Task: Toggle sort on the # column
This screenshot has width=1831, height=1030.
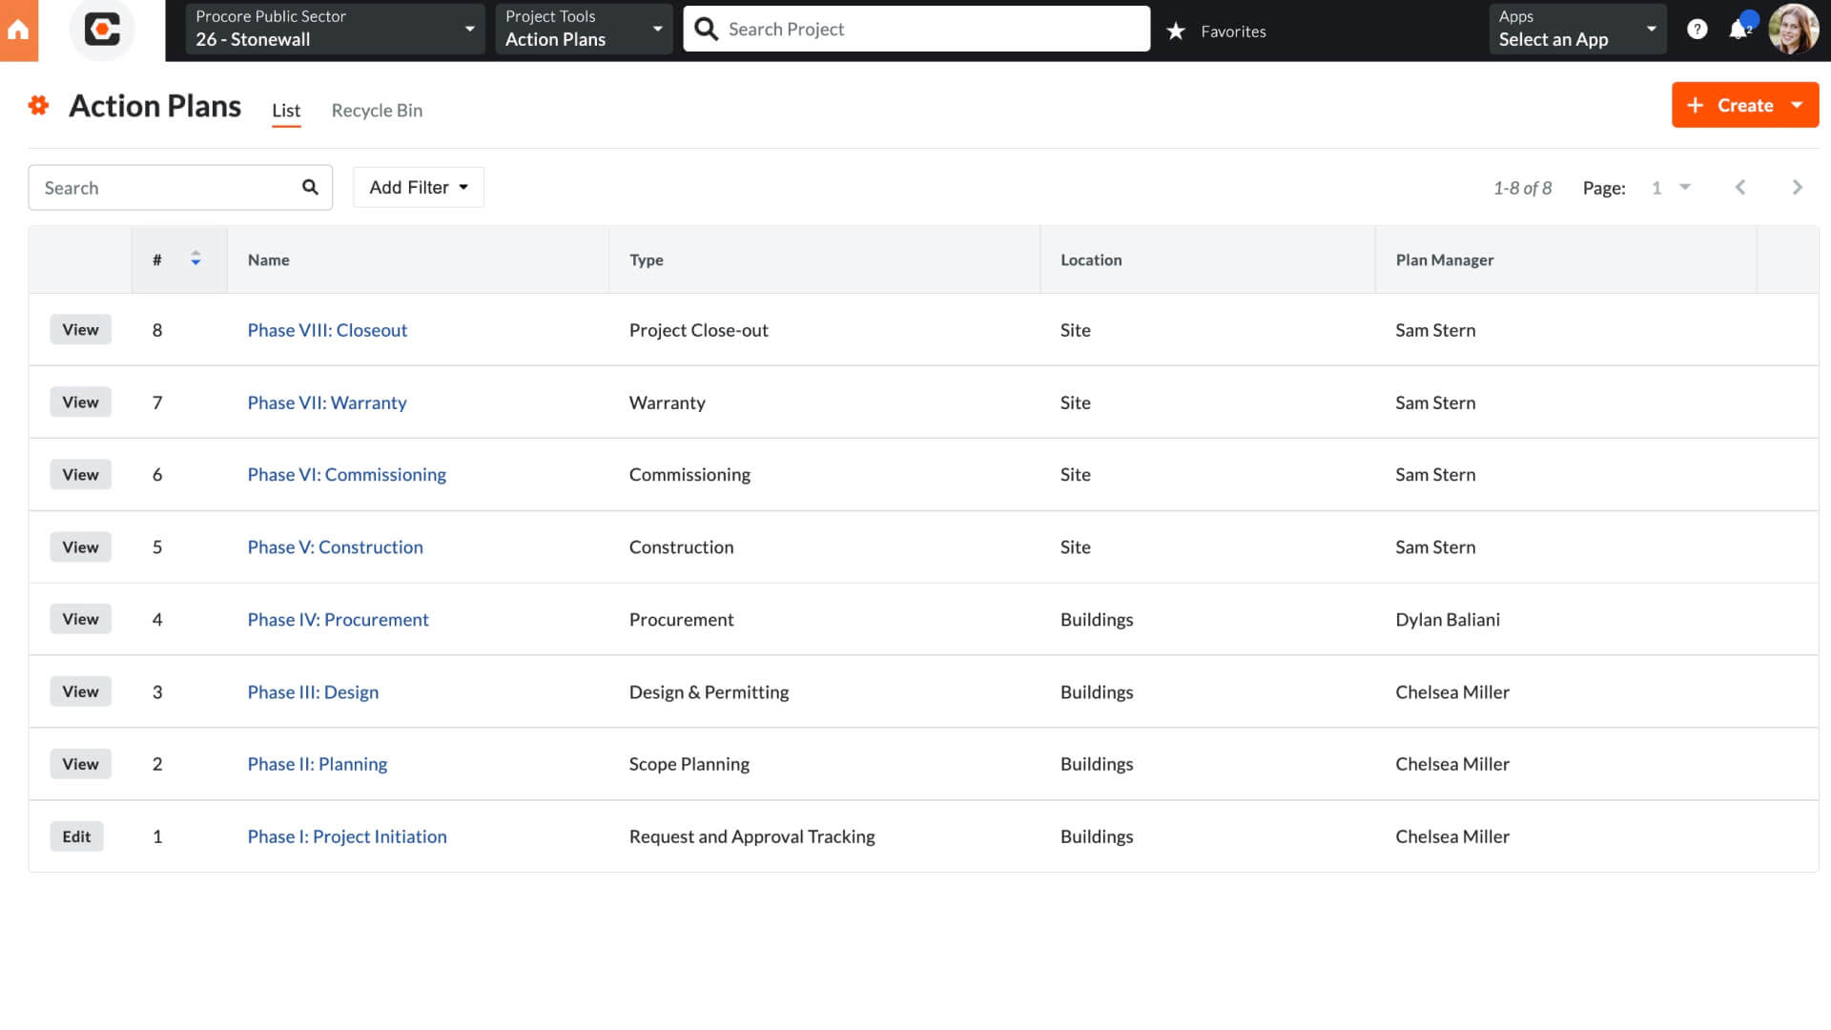Action: point(195,259)
